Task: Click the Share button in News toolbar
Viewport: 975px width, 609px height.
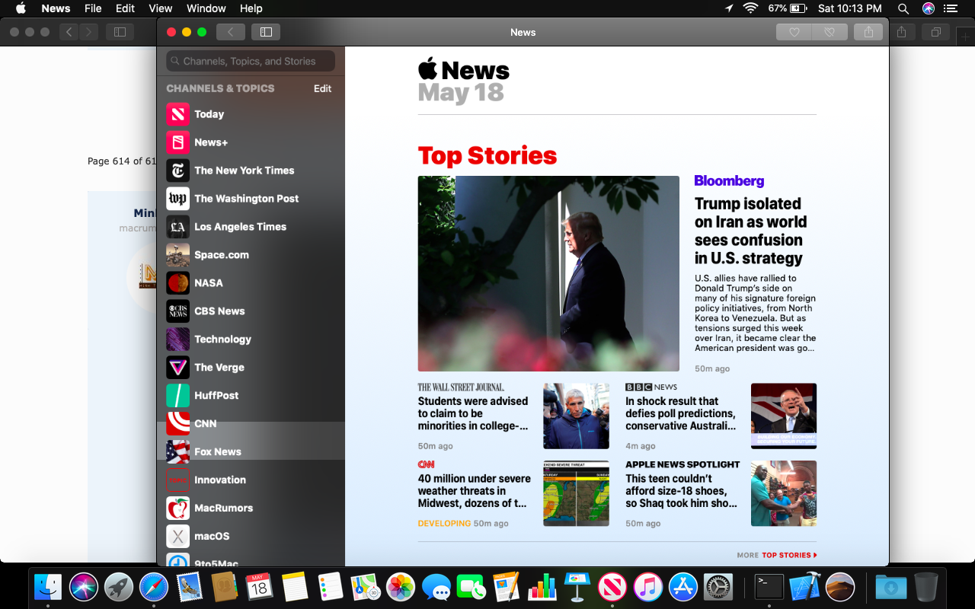Action: [868, 32]
